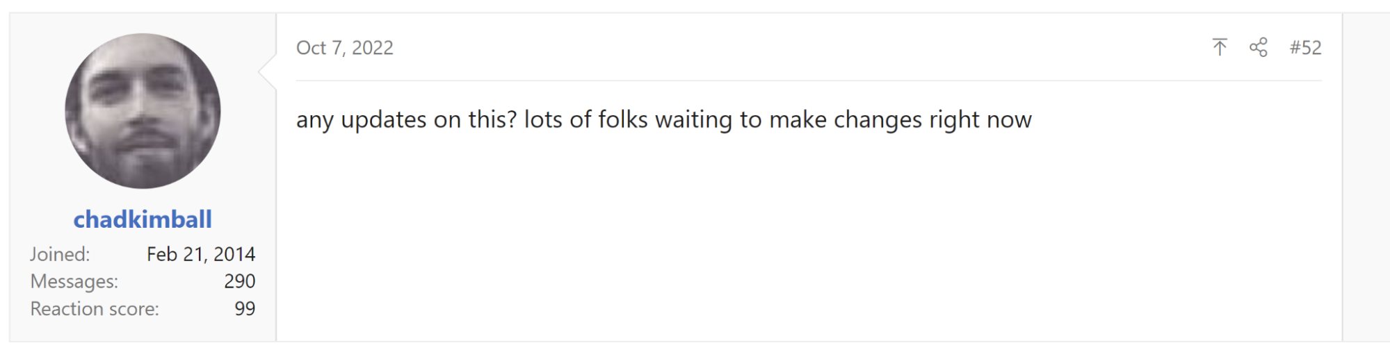Viewport: 1390px width, 359px height.
Task: Click the post's pointer arrow beside the avatar
Action: coord(268,71)
